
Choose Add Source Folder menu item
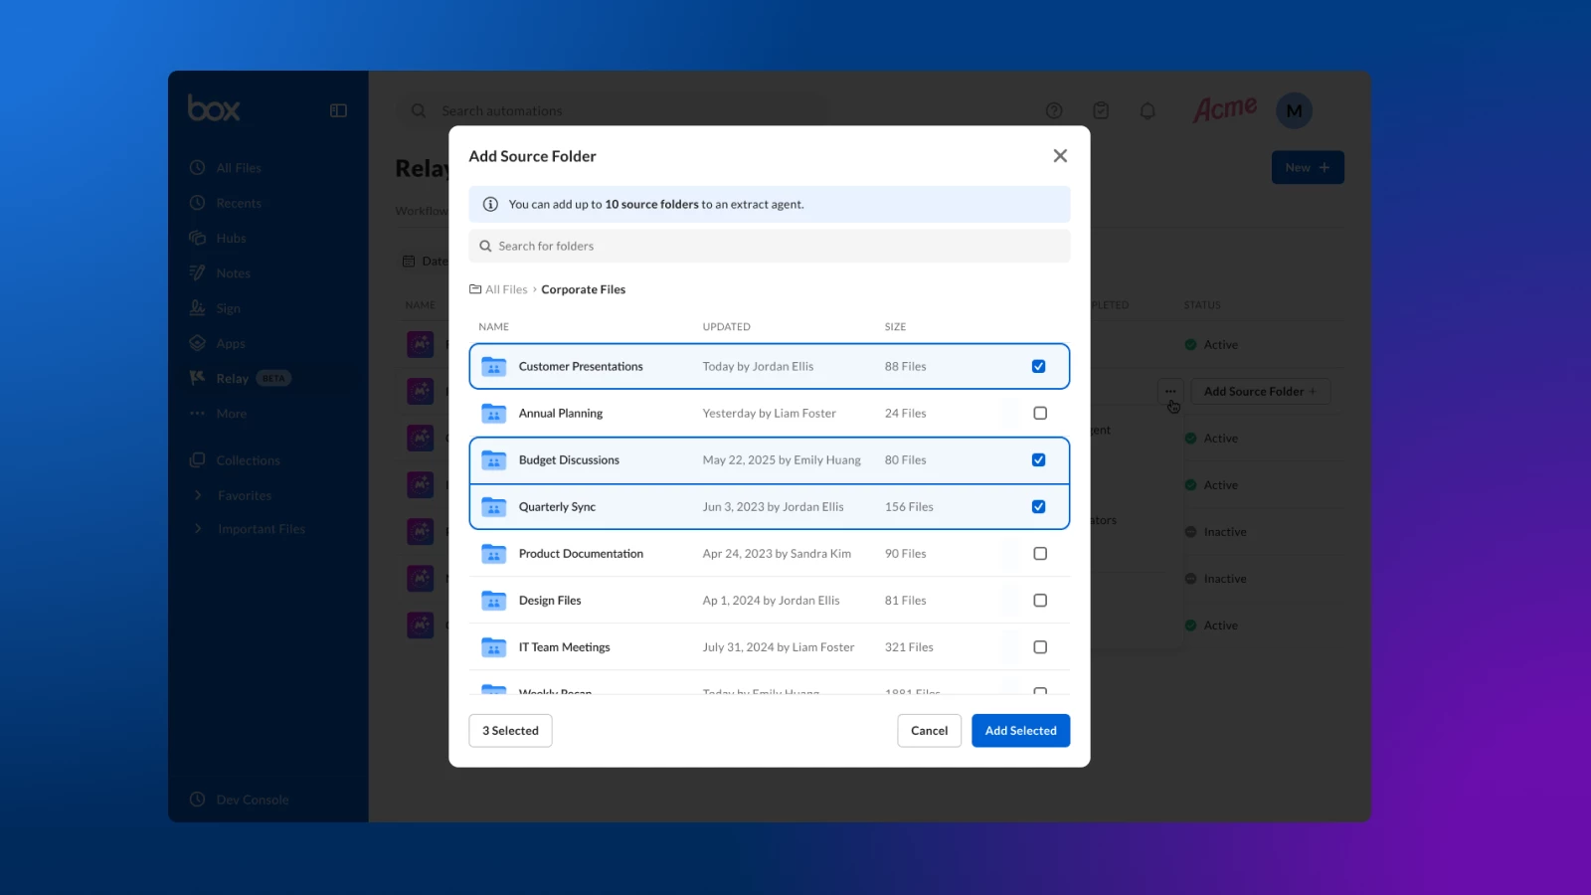pos(1260,391)
